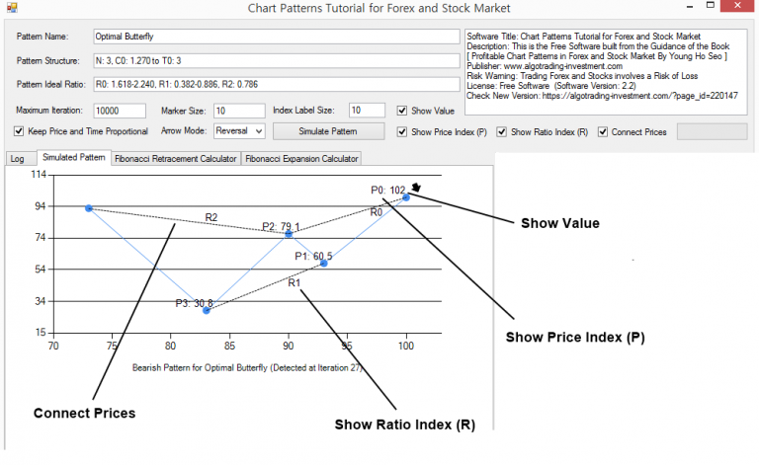Switch to the Log tab
759x465 pixels.
click(17, 159)
